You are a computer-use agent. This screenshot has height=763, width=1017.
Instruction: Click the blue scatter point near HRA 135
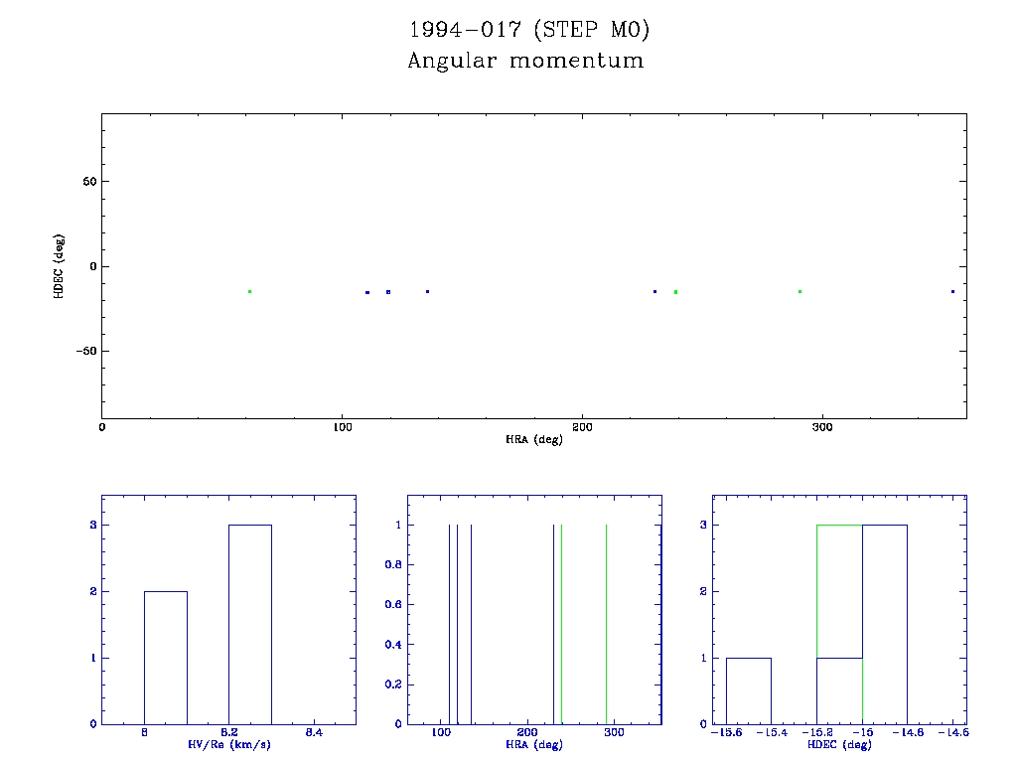(427, 291)
